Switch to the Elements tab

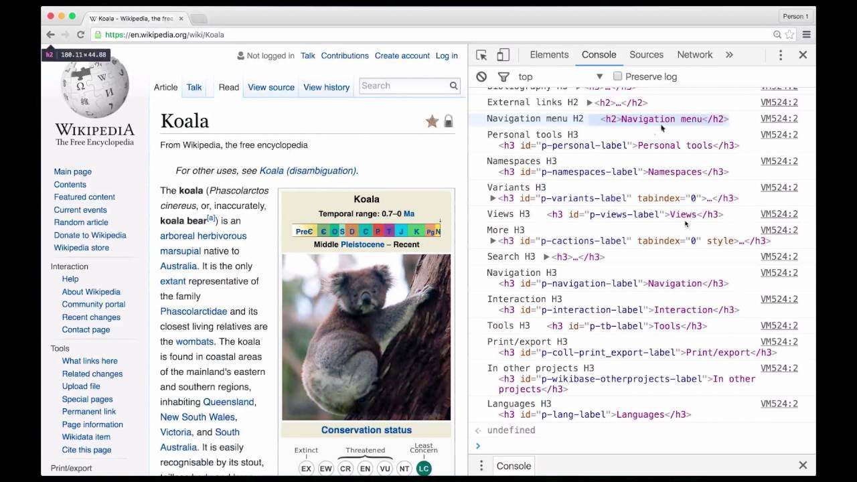pos(549,55)
